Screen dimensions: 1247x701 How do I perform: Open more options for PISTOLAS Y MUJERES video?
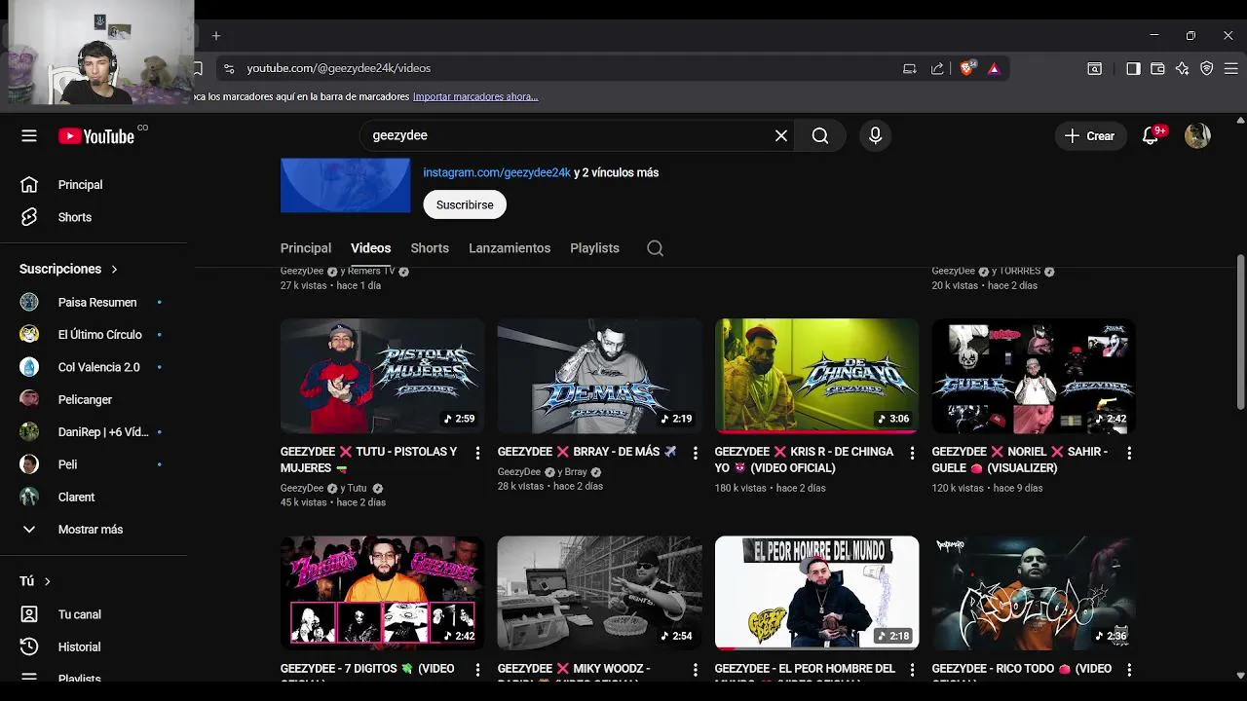[x=477, y=453]
